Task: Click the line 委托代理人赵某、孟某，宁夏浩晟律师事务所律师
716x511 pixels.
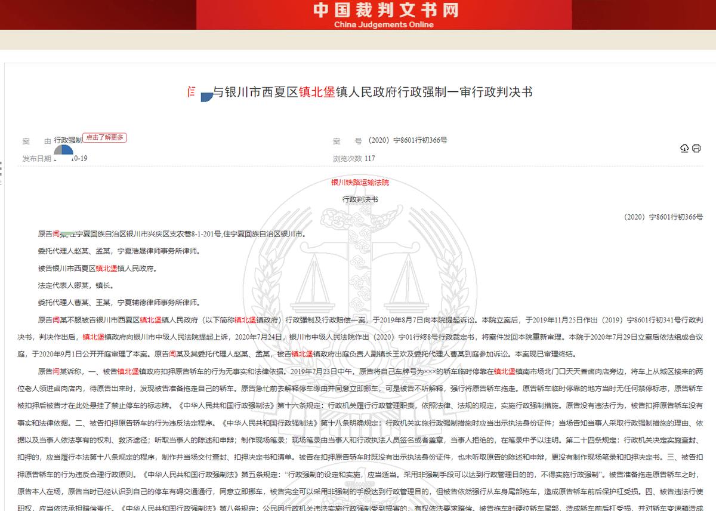Action: point(119,251)
